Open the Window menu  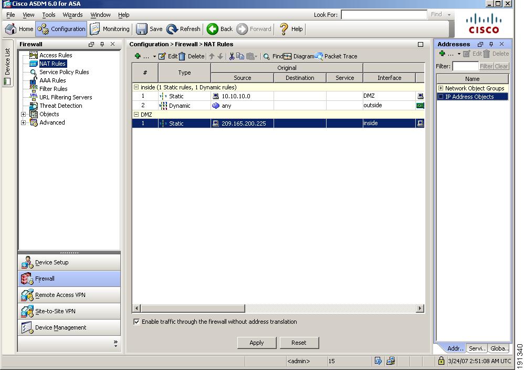pos(100,15)
